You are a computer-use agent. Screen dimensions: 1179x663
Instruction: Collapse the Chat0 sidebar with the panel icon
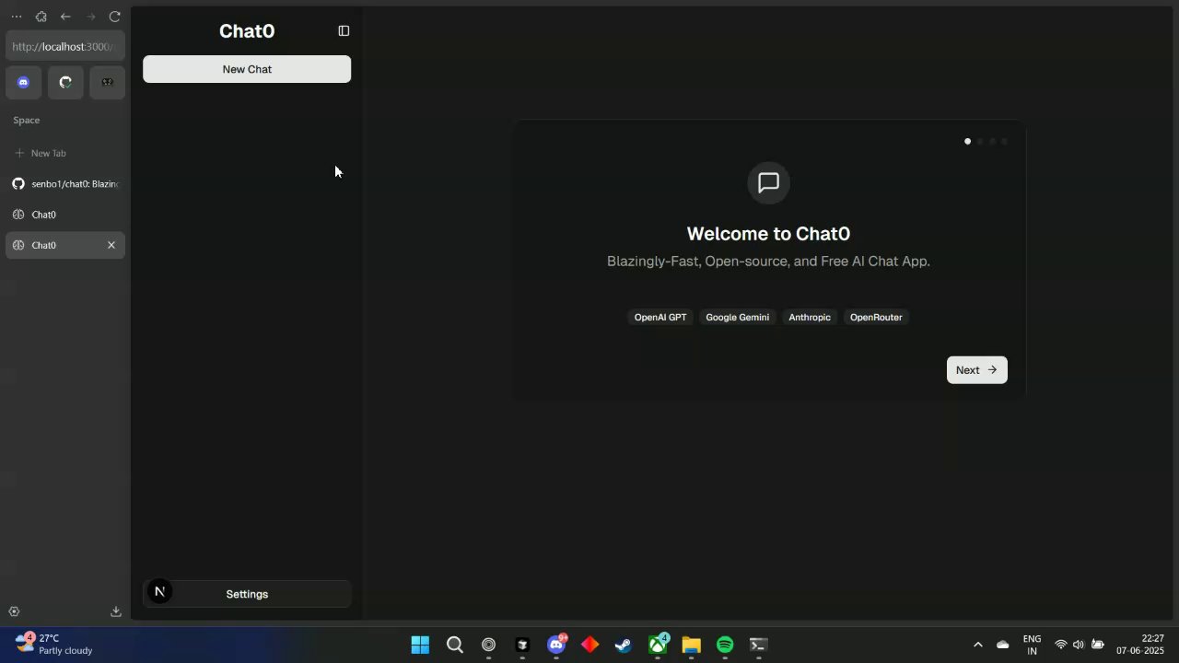(x=344, y=30)
